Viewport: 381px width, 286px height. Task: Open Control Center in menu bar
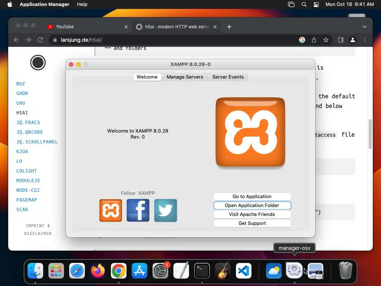(316, 4)
